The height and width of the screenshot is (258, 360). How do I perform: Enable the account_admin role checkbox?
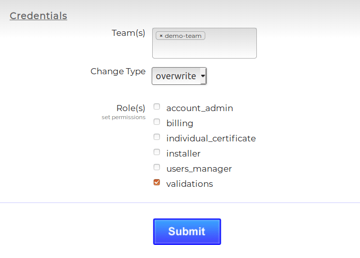(x=157, y=107)
